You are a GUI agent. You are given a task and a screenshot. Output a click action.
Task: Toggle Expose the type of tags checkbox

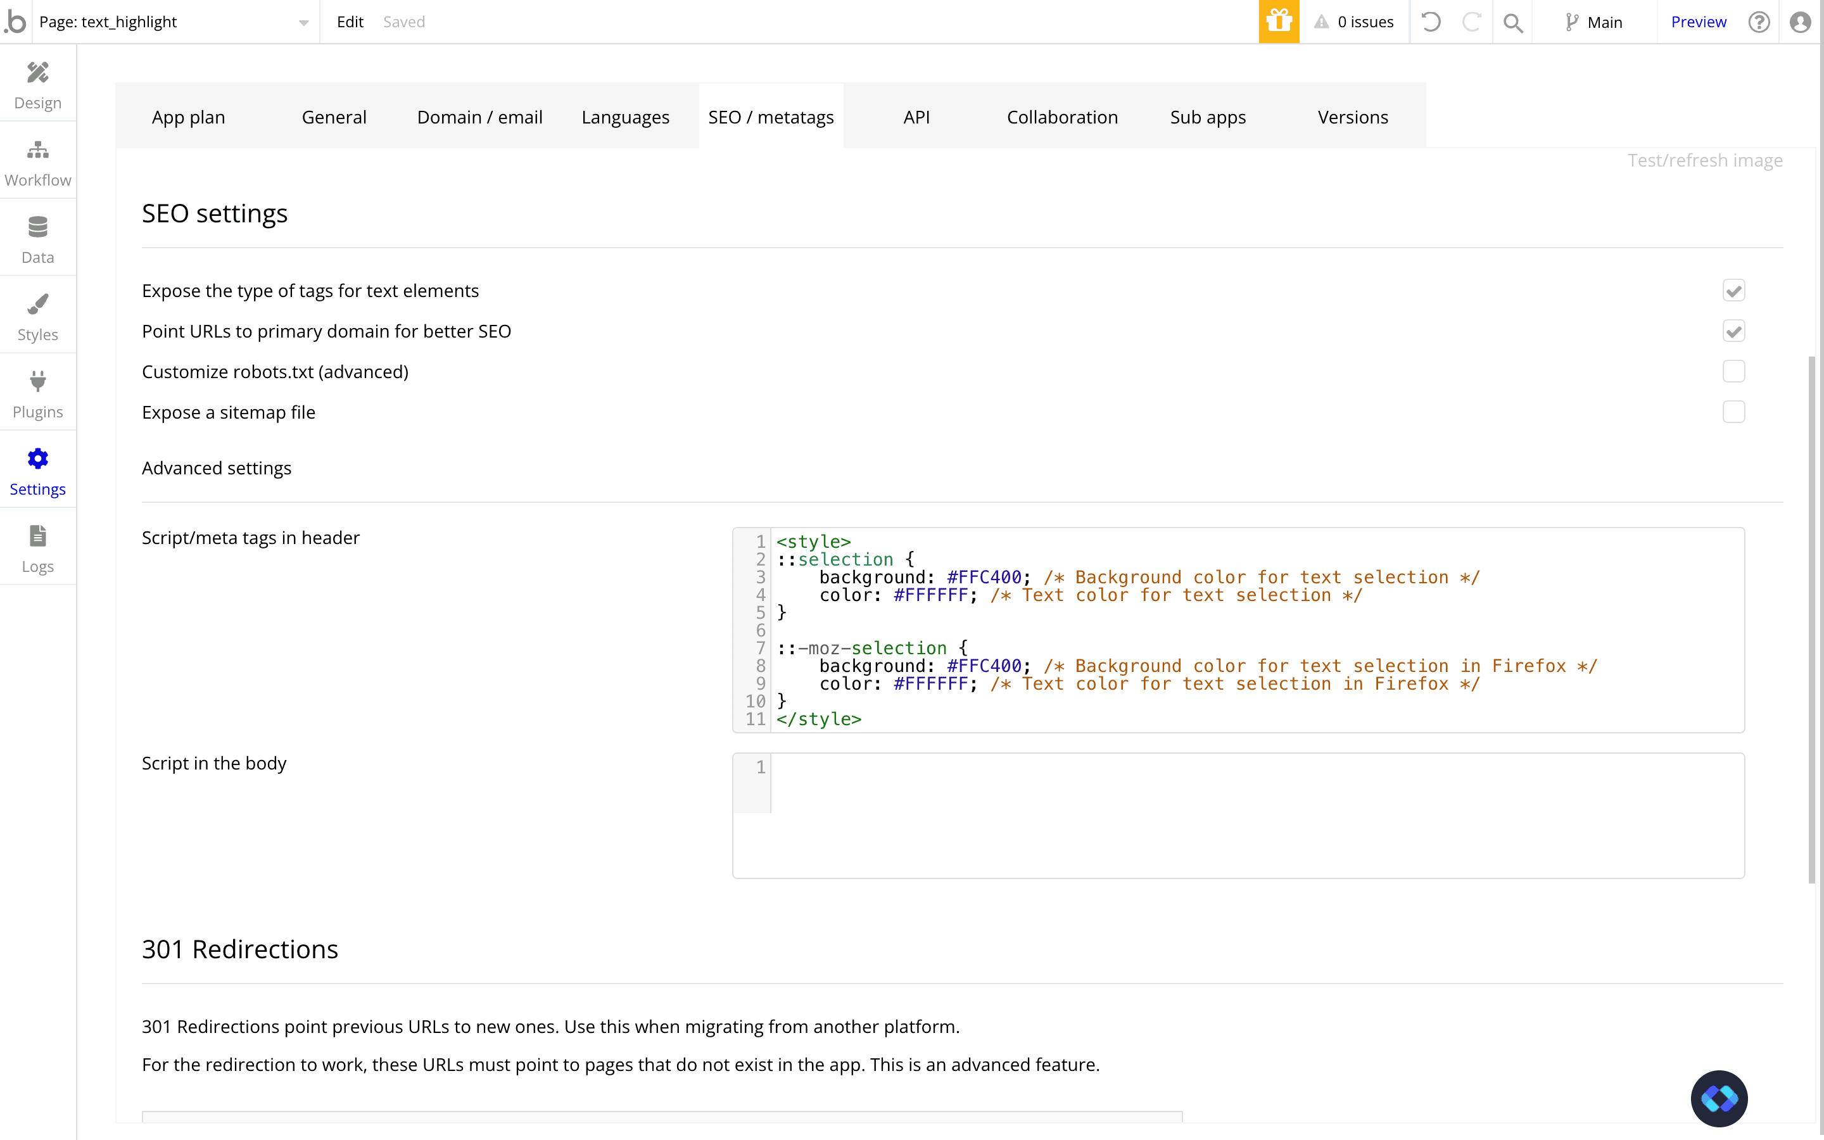(x=1733, y=290)
